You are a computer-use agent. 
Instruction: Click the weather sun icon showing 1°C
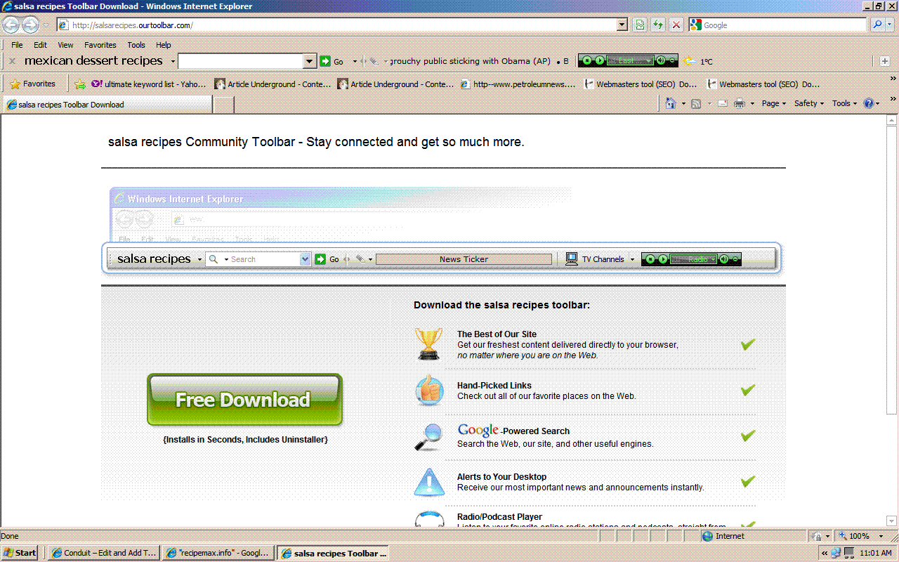click(690, 61)
